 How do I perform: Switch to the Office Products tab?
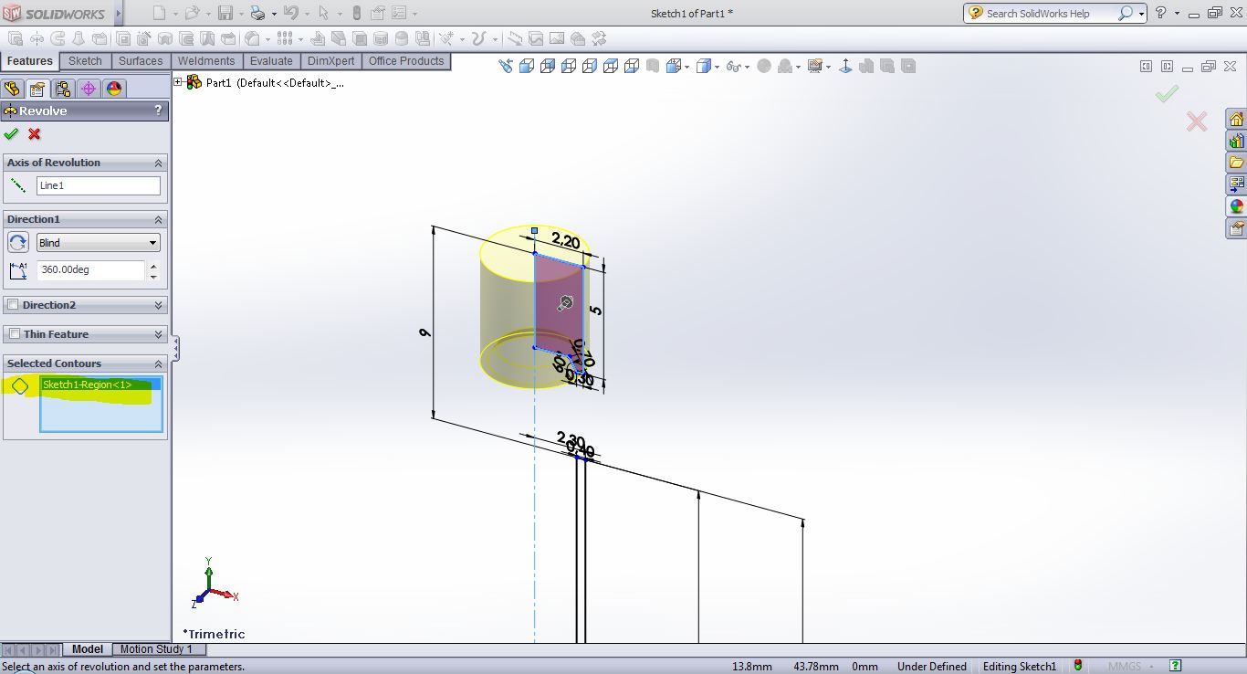(406, 61)
